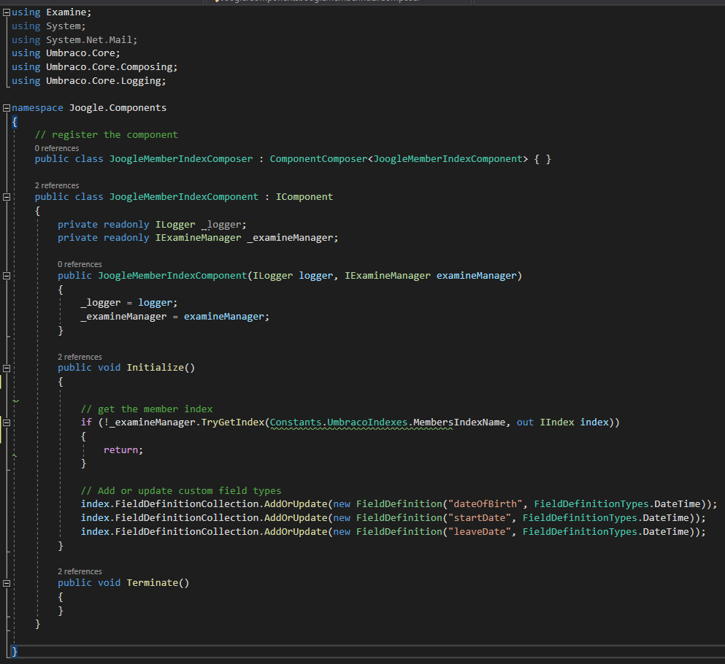Open references CodeLens above JoogleMemberIndexComposer class
This screenshot has height=664, width=725.
tap(57, 148)
